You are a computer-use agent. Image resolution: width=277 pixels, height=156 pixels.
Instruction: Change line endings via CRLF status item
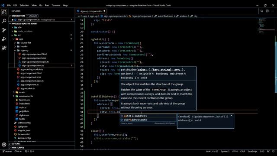coord(242,151)
